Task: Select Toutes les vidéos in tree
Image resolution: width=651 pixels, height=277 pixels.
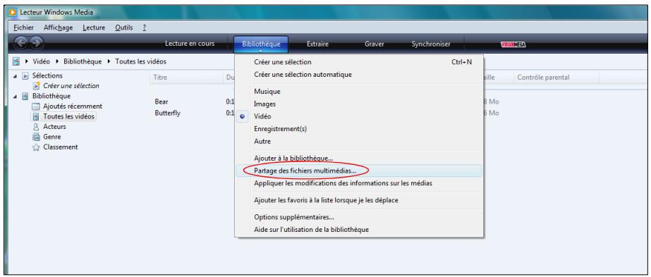Action: (69, 116)
